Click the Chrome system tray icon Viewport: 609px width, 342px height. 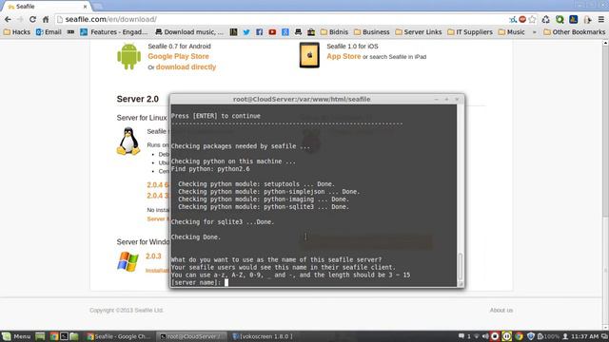point(519,336)
